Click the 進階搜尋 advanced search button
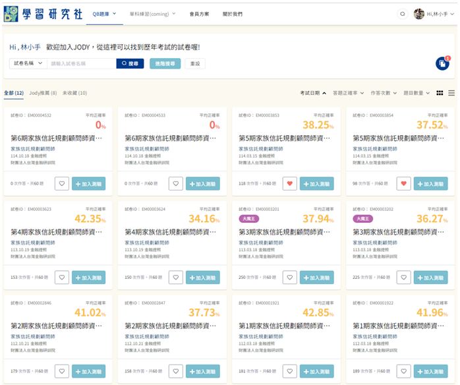 (x=165, y=63)
